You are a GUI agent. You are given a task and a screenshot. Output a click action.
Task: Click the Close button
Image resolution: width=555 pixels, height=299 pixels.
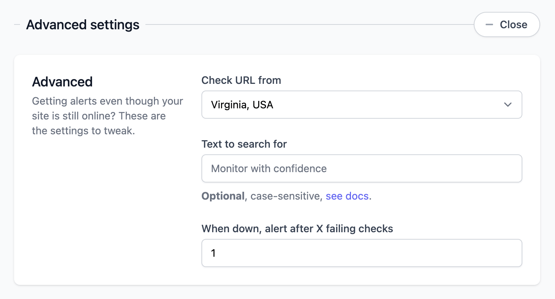click(x=506, y=24)
